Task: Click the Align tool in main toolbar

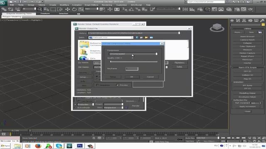Action: pos(192,9)
